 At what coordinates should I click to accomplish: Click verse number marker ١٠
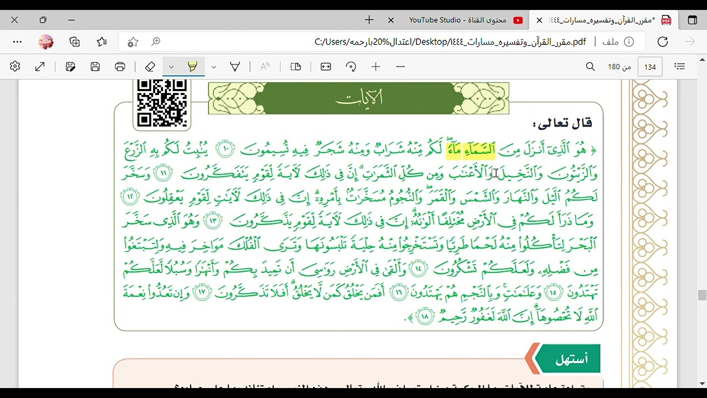coord(225,149)
